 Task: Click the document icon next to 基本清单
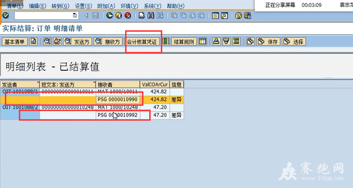tap(33, 42)
